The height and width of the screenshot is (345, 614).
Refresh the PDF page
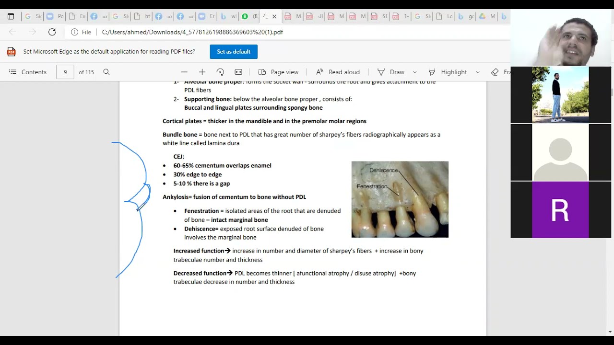[52, 32]
